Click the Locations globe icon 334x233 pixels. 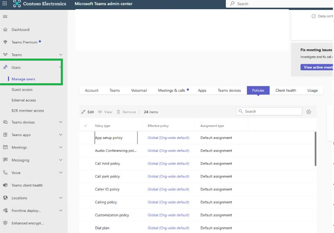coord(5,198)
